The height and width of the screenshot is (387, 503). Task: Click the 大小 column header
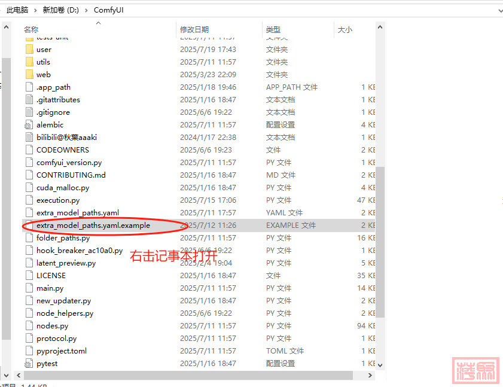click(345, 29)
